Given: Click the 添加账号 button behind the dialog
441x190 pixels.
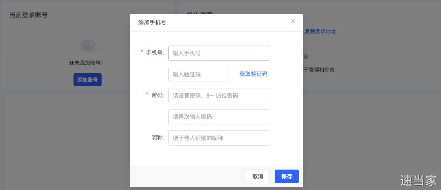Looking at the screenshot, I should (x=87, y=80).
